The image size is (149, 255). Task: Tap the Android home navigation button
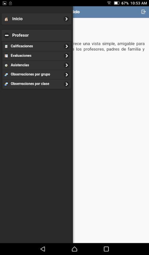[x=74, y=249]
